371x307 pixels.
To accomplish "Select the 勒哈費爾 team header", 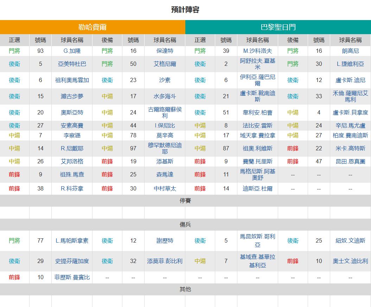I will click(92, 27).
